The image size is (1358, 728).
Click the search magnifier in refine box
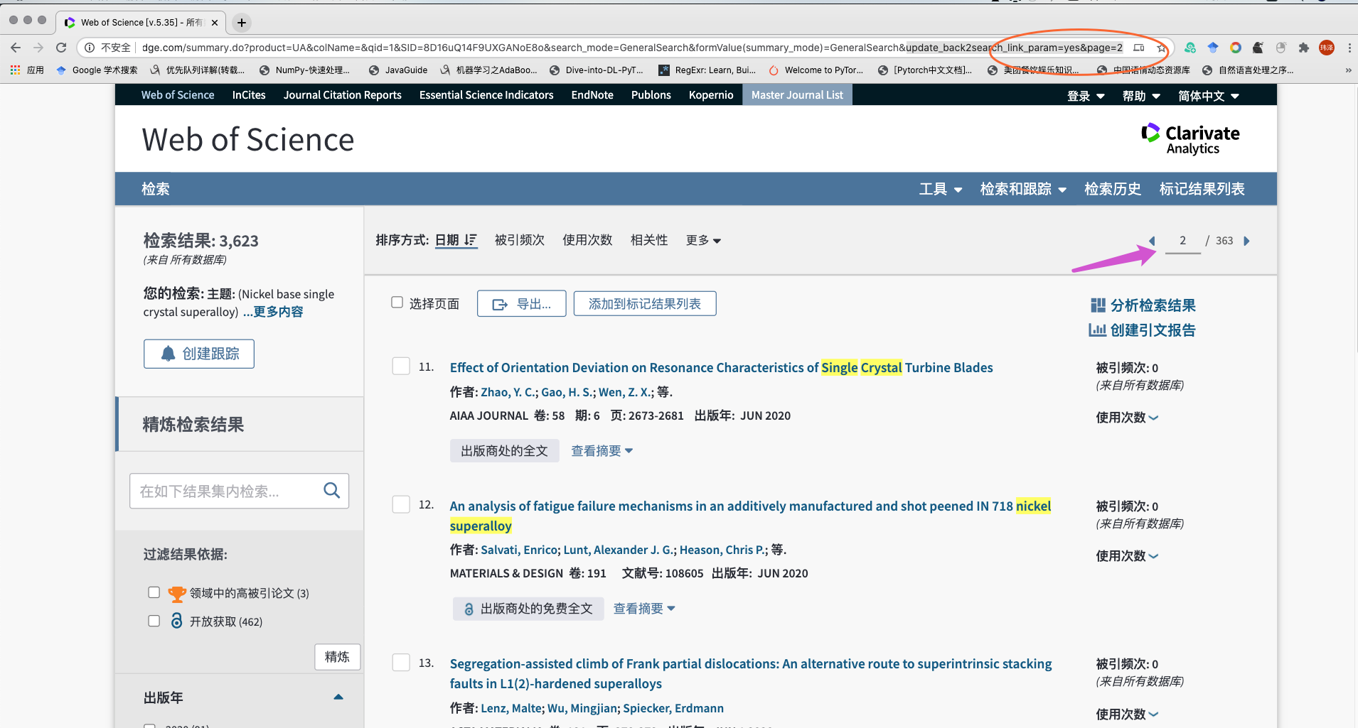coord(331,490)
